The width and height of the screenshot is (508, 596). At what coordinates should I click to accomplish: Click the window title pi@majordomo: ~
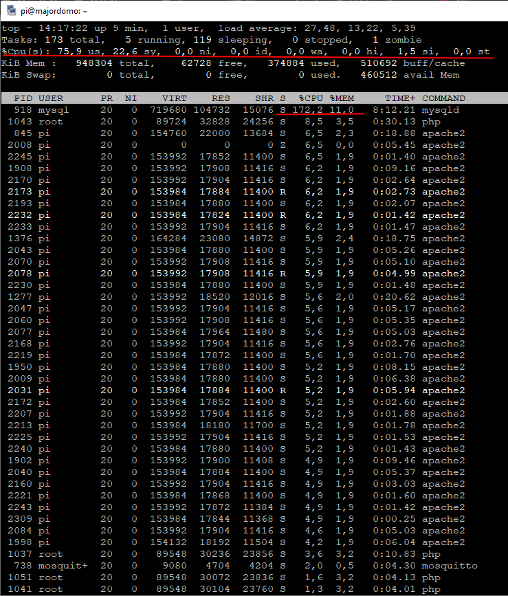(x=54, y=11)
